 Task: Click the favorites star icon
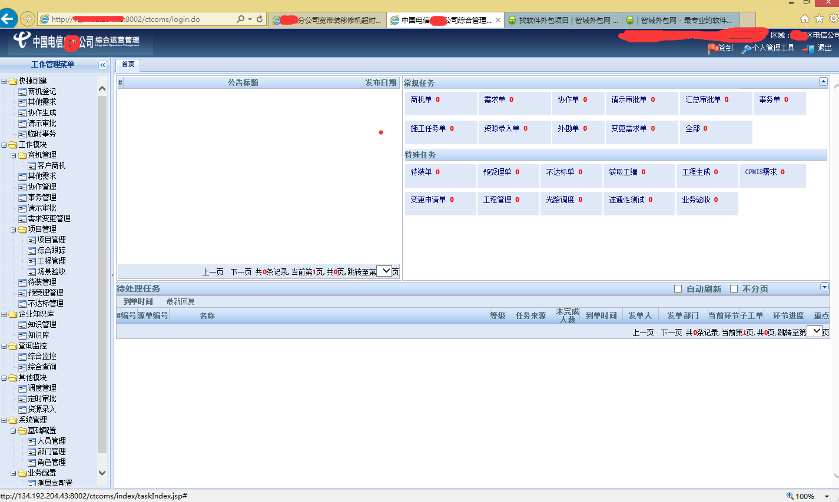pos(819,19)
